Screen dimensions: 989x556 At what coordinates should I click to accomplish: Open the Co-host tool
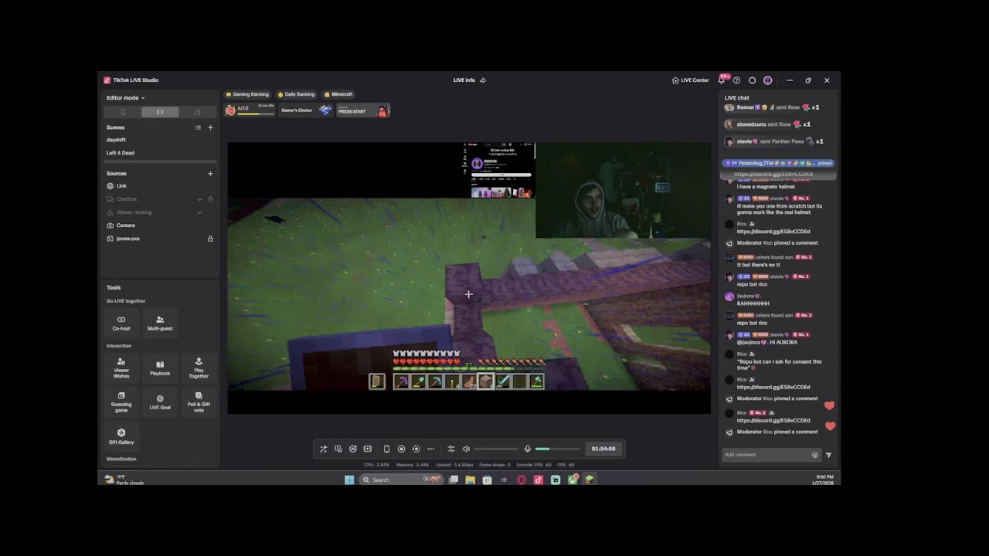[121, 323]
